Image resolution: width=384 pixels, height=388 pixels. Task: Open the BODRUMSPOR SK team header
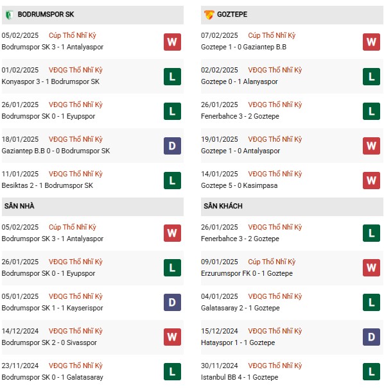click(92, 15)
